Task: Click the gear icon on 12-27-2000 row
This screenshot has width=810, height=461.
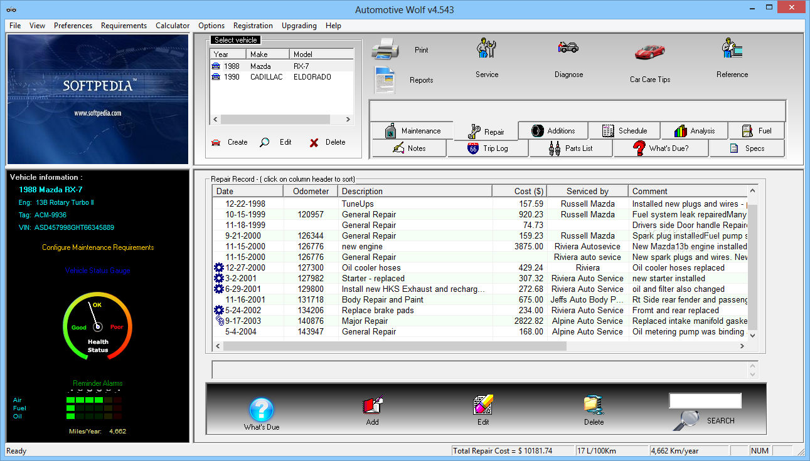Action: click(219, 267)
